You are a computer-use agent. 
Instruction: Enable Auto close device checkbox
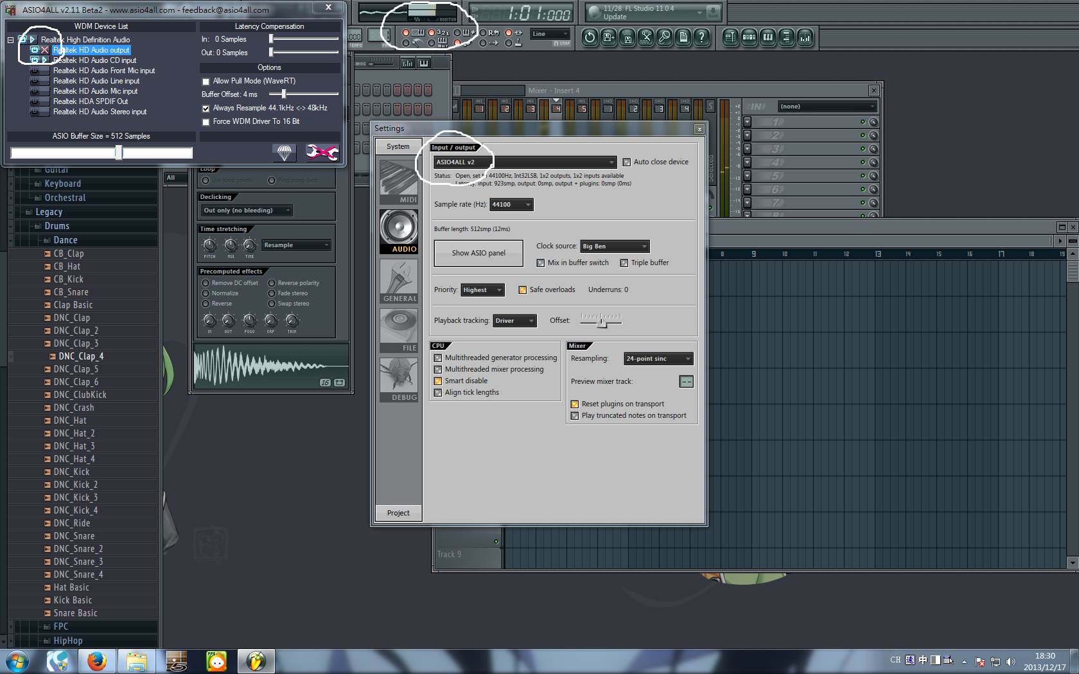(627, 162)
